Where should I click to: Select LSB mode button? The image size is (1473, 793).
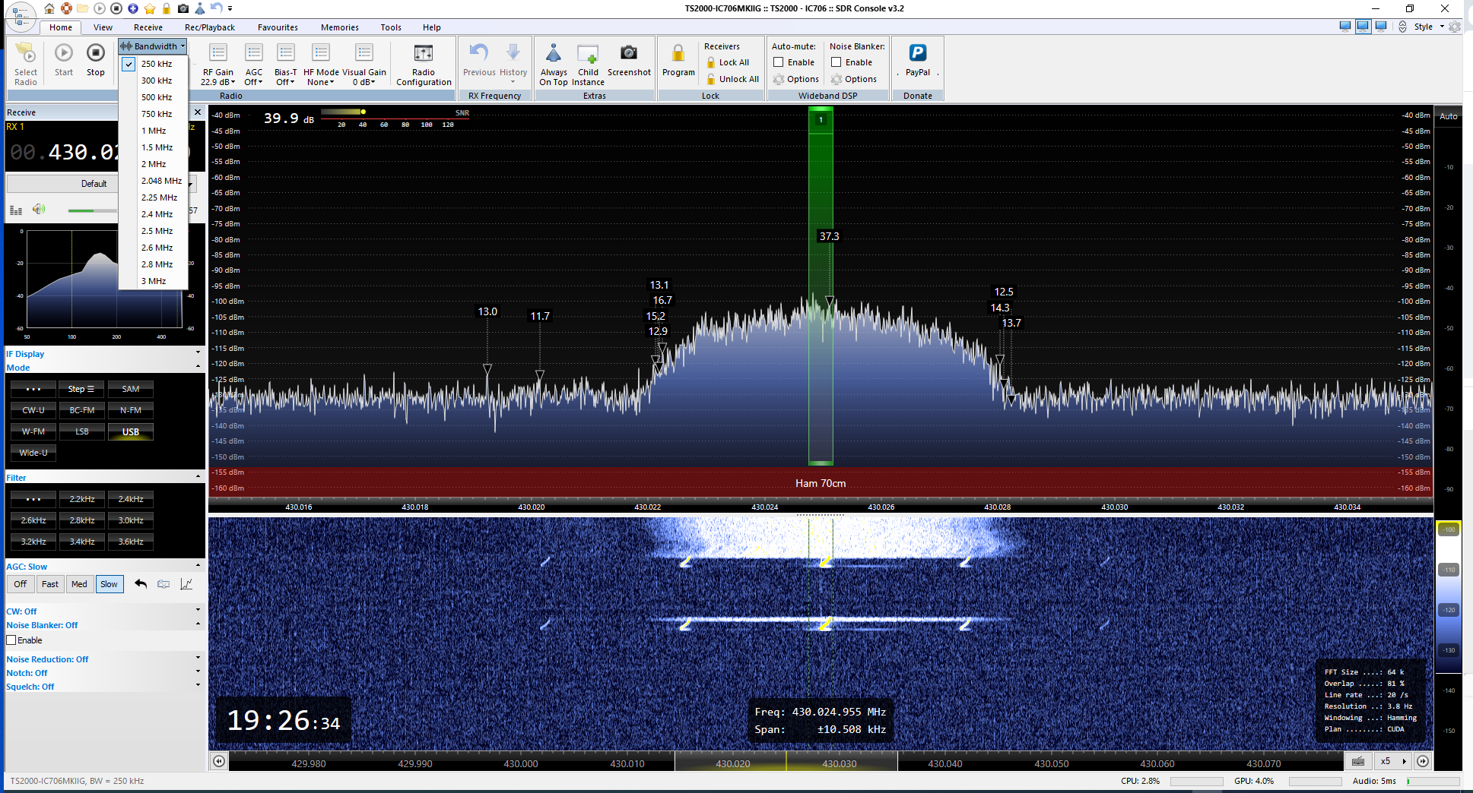[82, 431]
